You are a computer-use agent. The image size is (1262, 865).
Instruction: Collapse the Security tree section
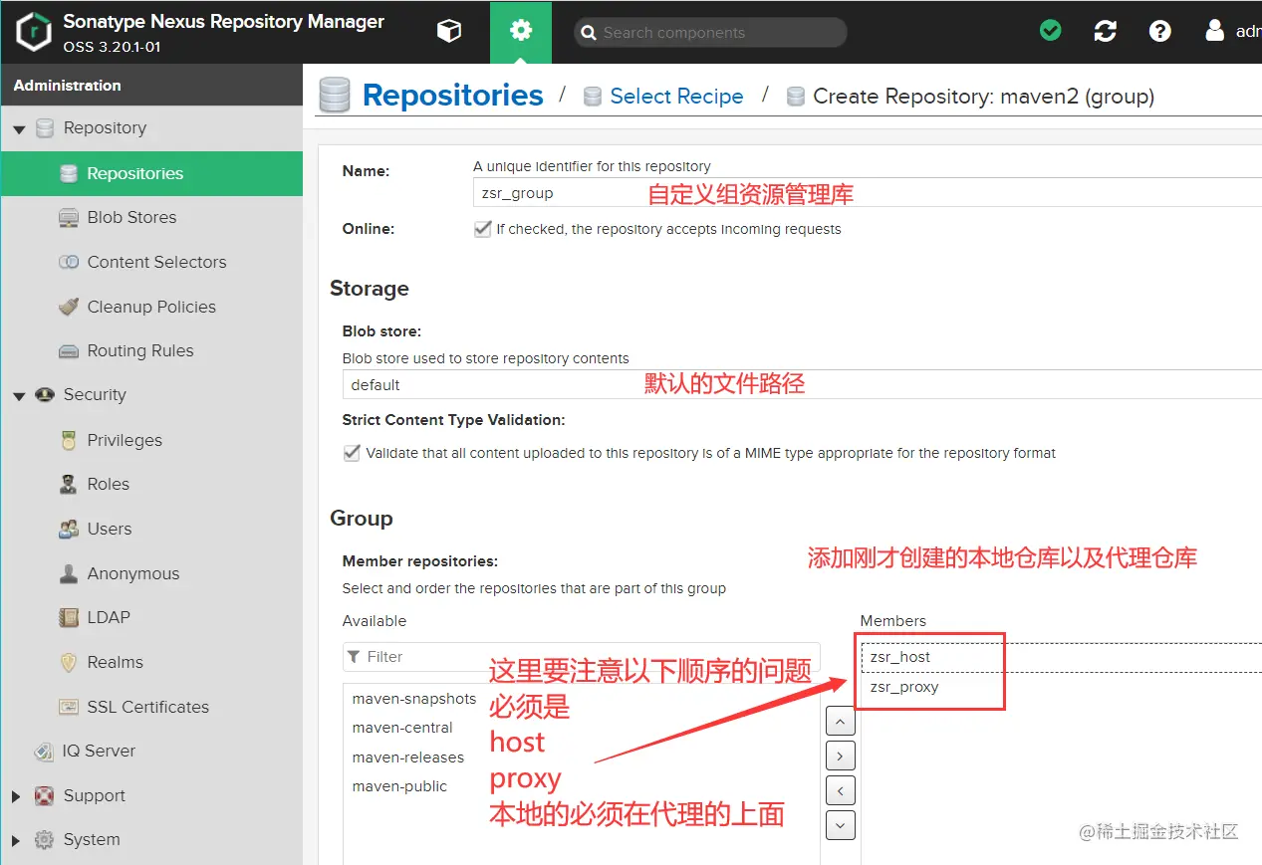click(x=19, y=396)
